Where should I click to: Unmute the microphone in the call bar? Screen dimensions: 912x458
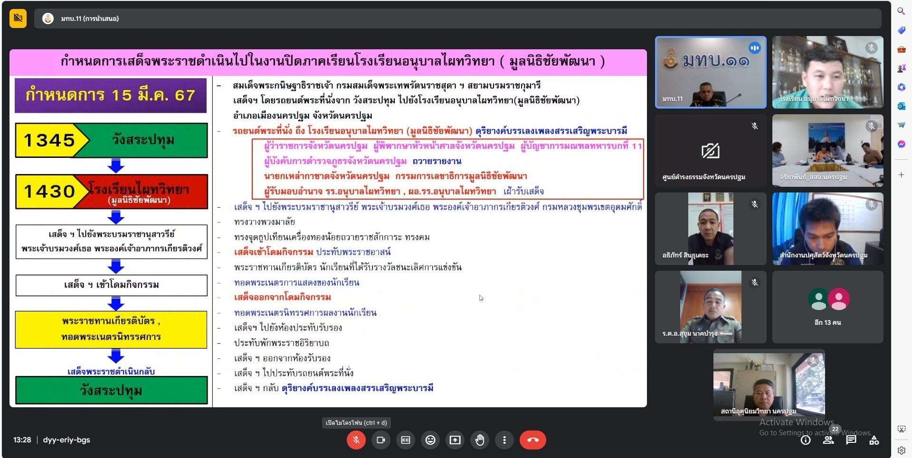click(356, 440)
